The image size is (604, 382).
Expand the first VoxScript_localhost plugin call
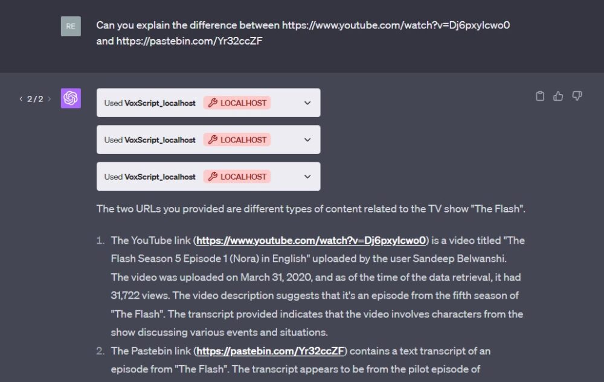coord(307,103)
